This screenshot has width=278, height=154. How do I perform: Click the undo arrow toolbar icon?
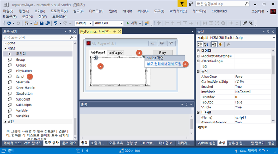click(x=56, y=23)
